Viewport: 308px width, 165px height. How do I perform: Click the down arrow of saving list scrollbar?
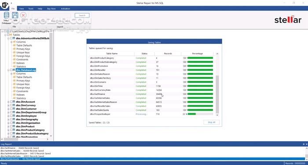pos(217,115)
